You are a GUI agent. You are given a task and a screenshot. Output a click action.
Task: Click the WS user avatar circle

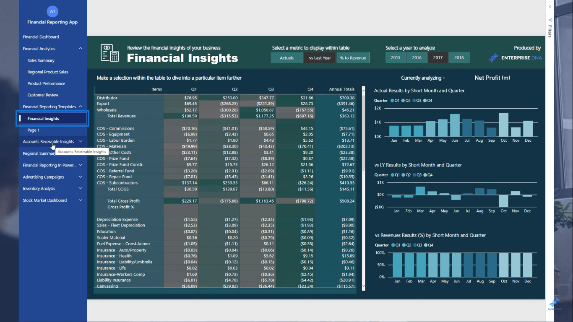tap(52, 12)
